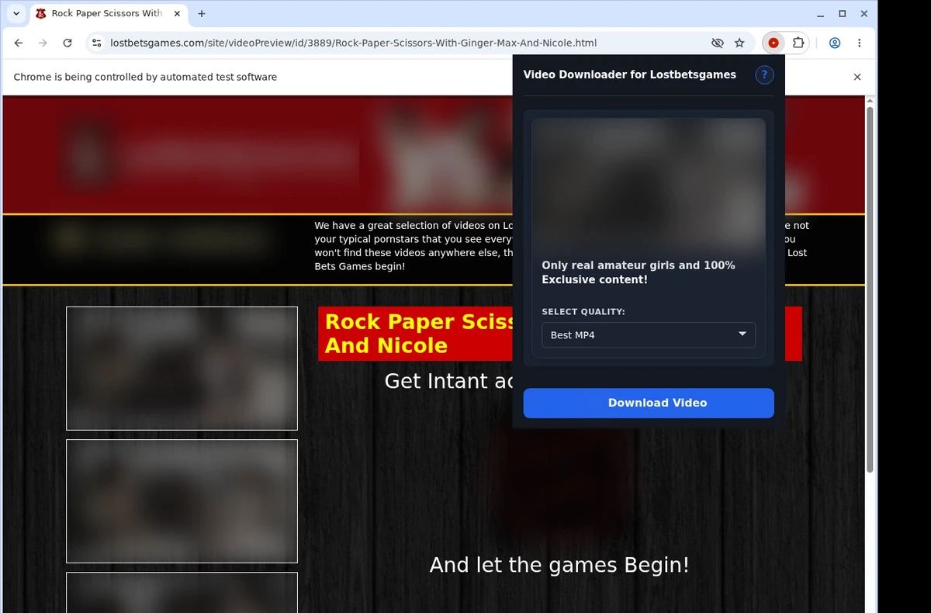
Task: Minimize the Chrome window
Action: pos(822,13)
